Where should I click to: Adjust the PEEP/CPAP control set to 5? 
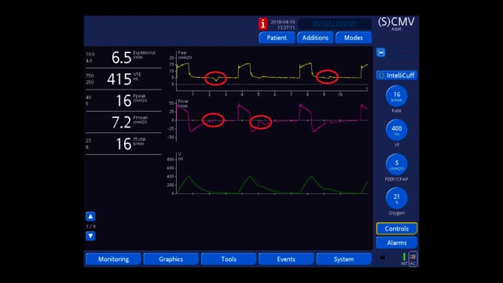(396, 164)
